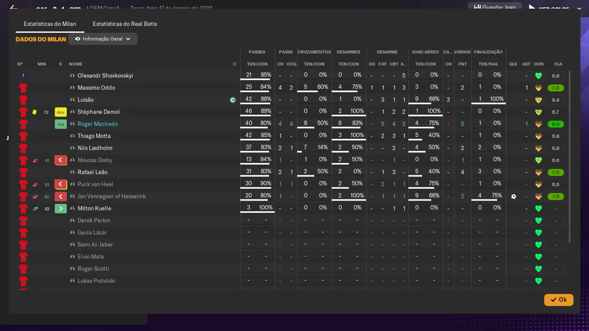Click the red shirt icon for Massimo Oddo
Screen dimensions: 589x331
pos(23,88)
